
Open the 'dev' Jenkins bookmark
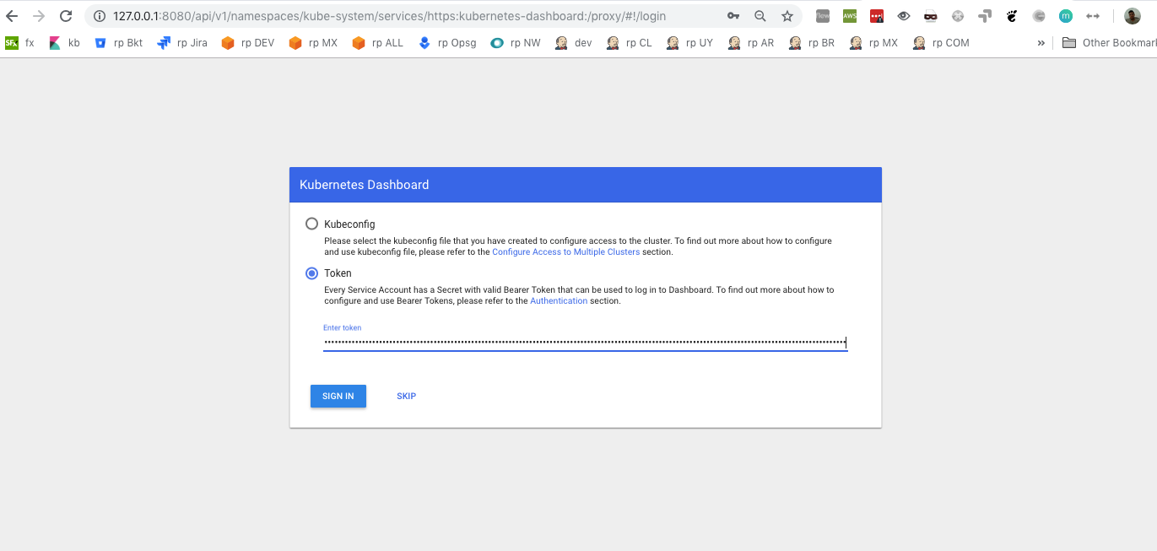(x=574, y=43)
